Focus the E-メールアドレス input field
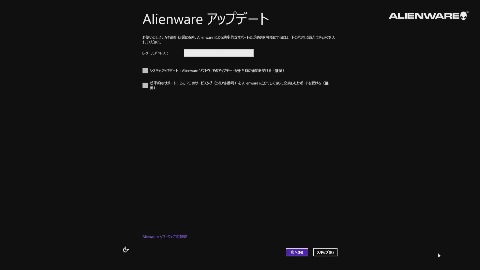The width and height of the screenshot is (480, 270). [x=218, y=53]
